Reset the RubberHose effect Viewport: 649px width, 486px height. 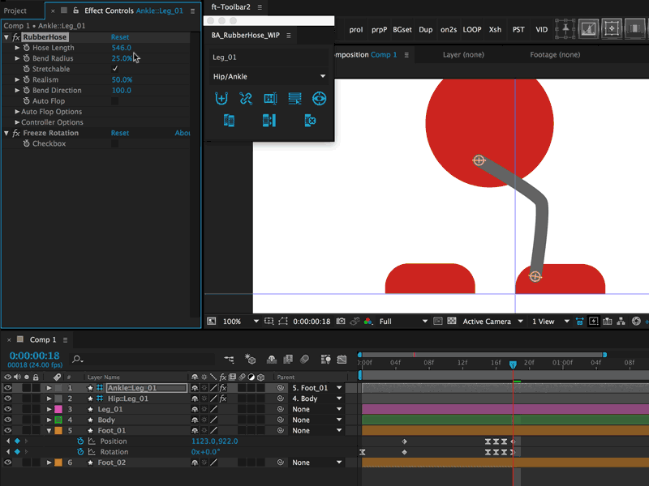pyautogui.click(x=119, y=37)
